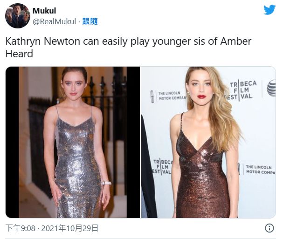Open the tweet info circle icon
The height and width of the screenshot is (239, 283).
coord(269,228)
